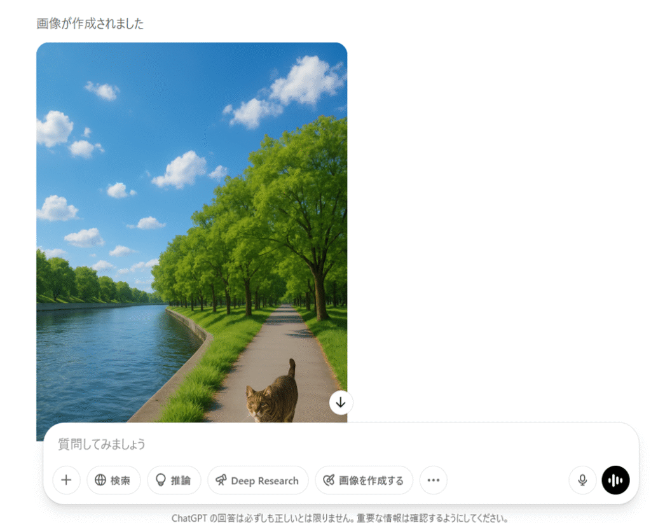
Task: Click the tabby cat in the generated image
Action: (272, 394)
